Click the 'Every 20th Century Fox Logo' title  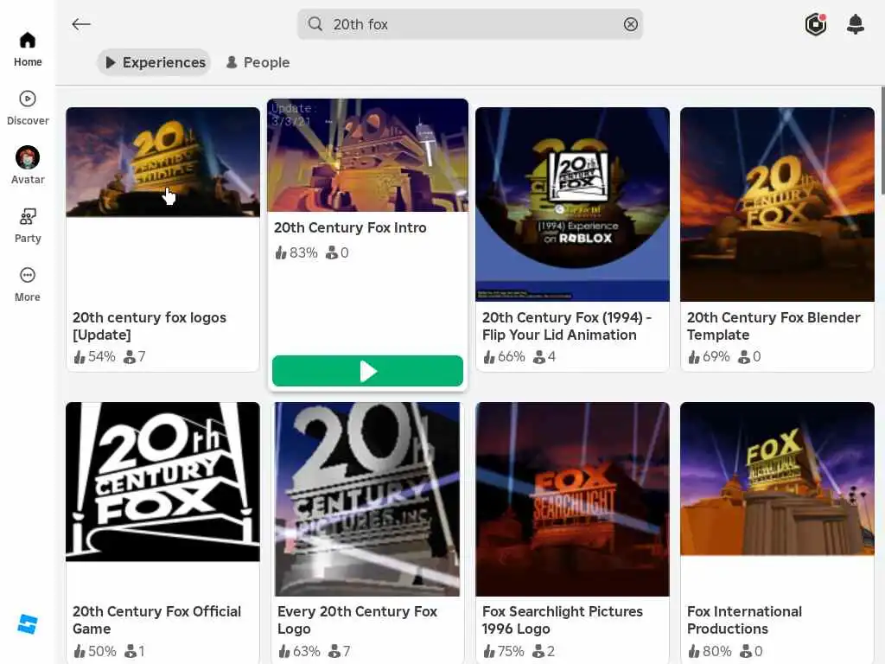pos(357,620)
